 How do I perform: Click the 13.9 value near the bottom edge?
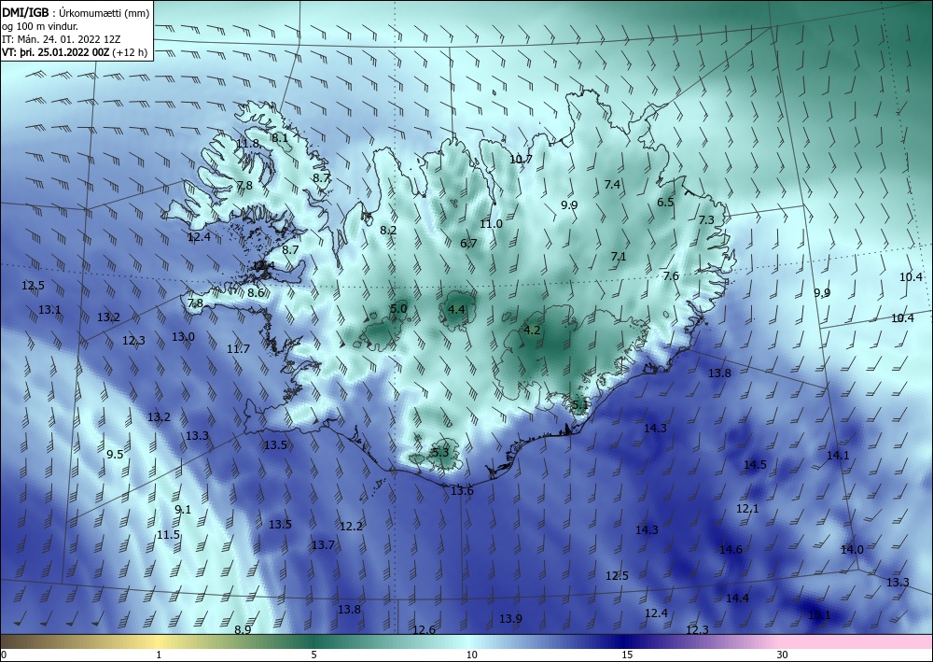coord(510,619)
